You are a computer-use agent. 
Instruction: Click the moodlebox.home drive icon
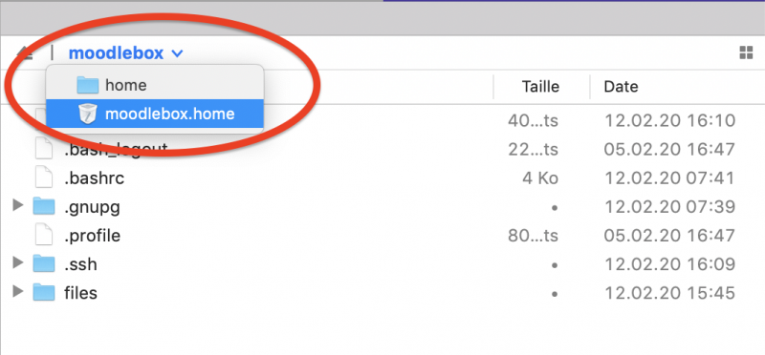(88, 114)
